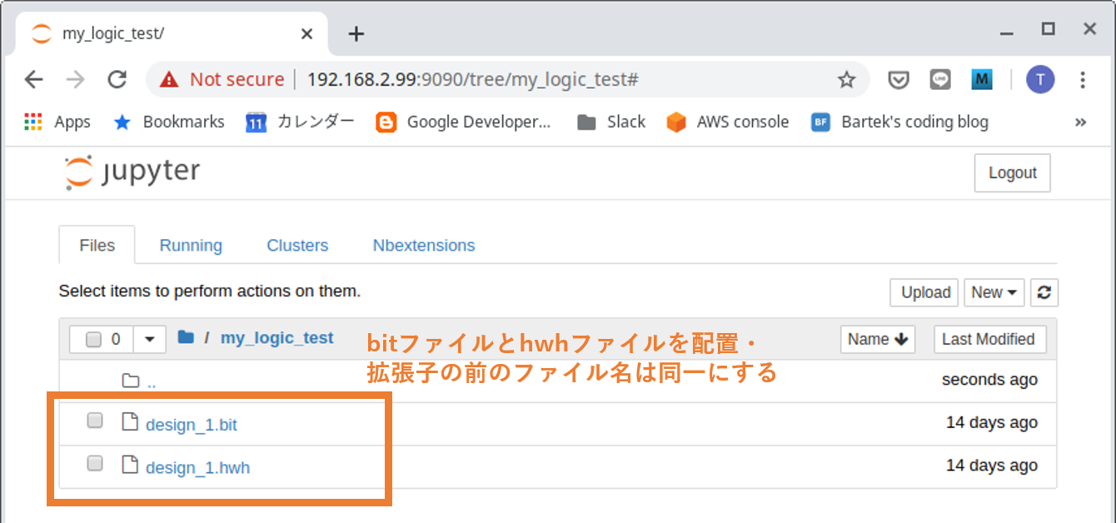The height and width of the screenshot is (523, 1116).
Task: Click the Jupyter logo
Action: [x=132, y=172]
